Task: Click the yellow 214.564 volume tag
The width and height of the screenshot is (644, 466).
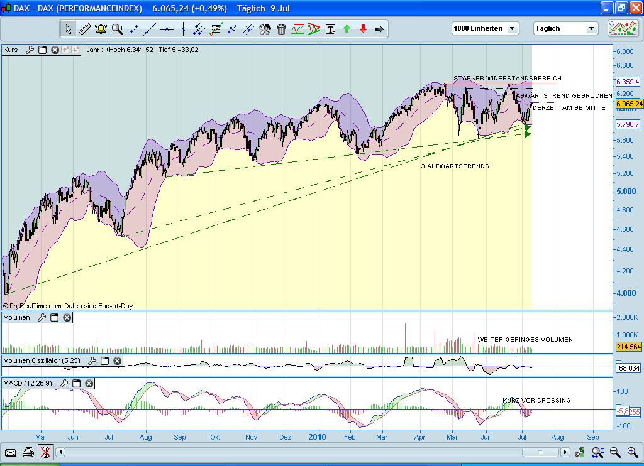Action: coord(628,347)
